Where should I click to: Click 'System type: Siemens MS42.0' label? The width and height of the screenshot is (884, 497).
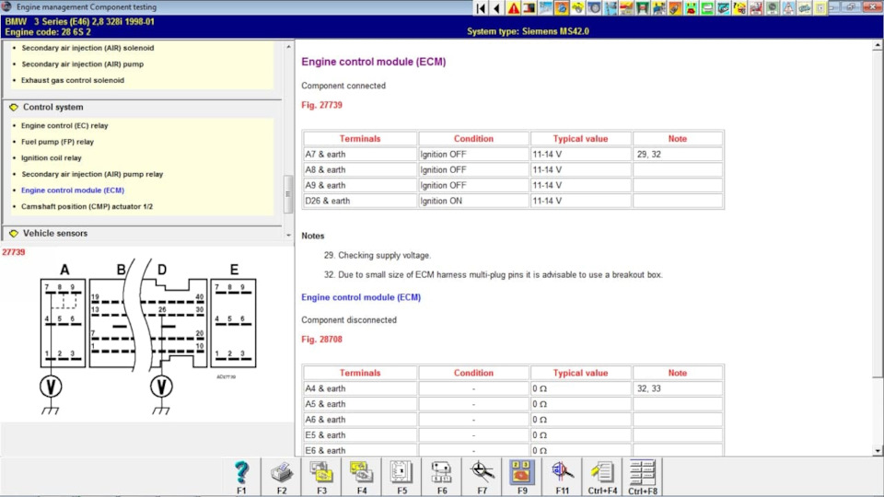click(528, 31)
